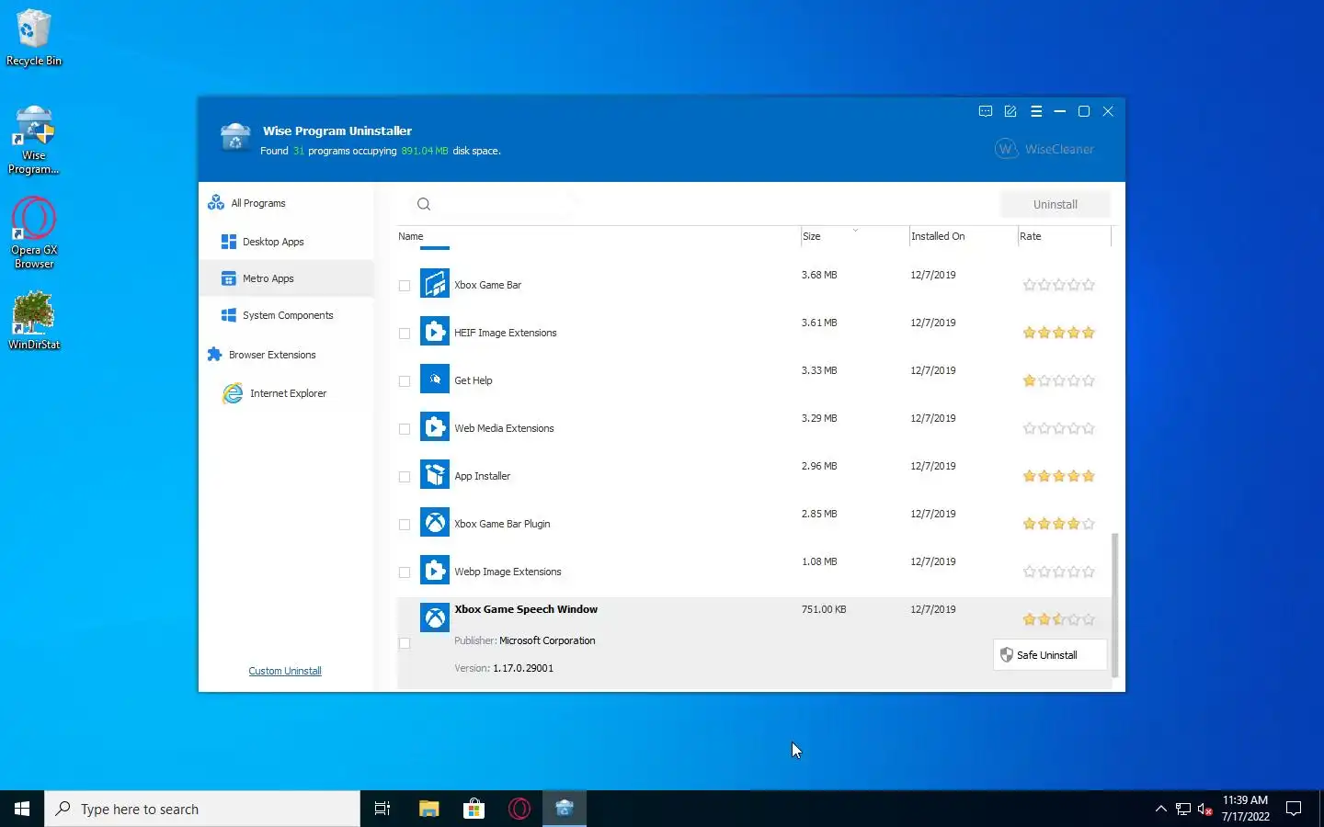Screen dimensions: 1324x827
Task: Click the Wise Program Uninstaller header logo
Action: (x=235, y=137)
